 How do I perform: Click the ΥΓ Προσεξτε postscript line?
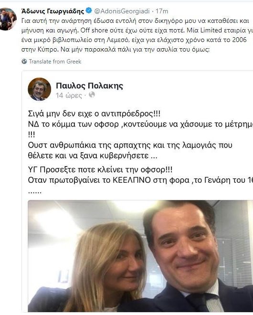tap(100, 170)
